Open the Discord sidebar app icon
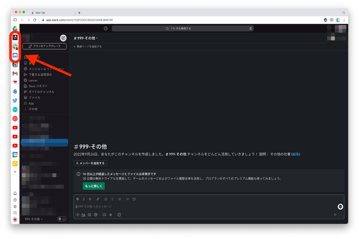The image size is (359, 239). [x=15, y=55]
